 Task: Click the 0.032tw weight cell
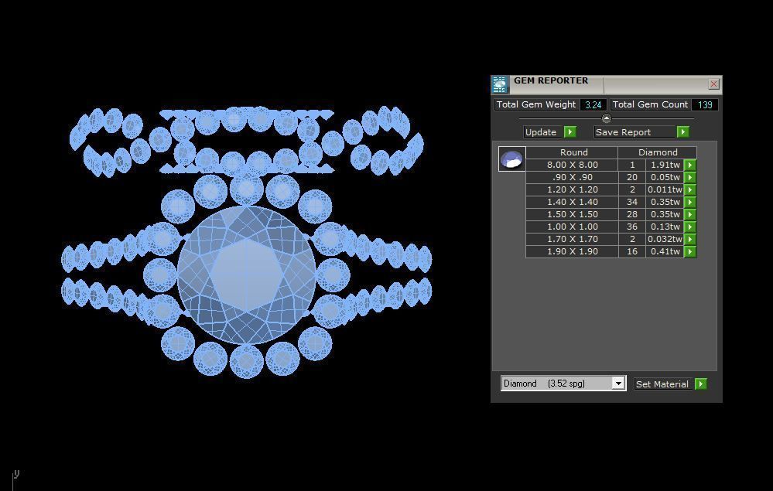[x=665, y=239]
